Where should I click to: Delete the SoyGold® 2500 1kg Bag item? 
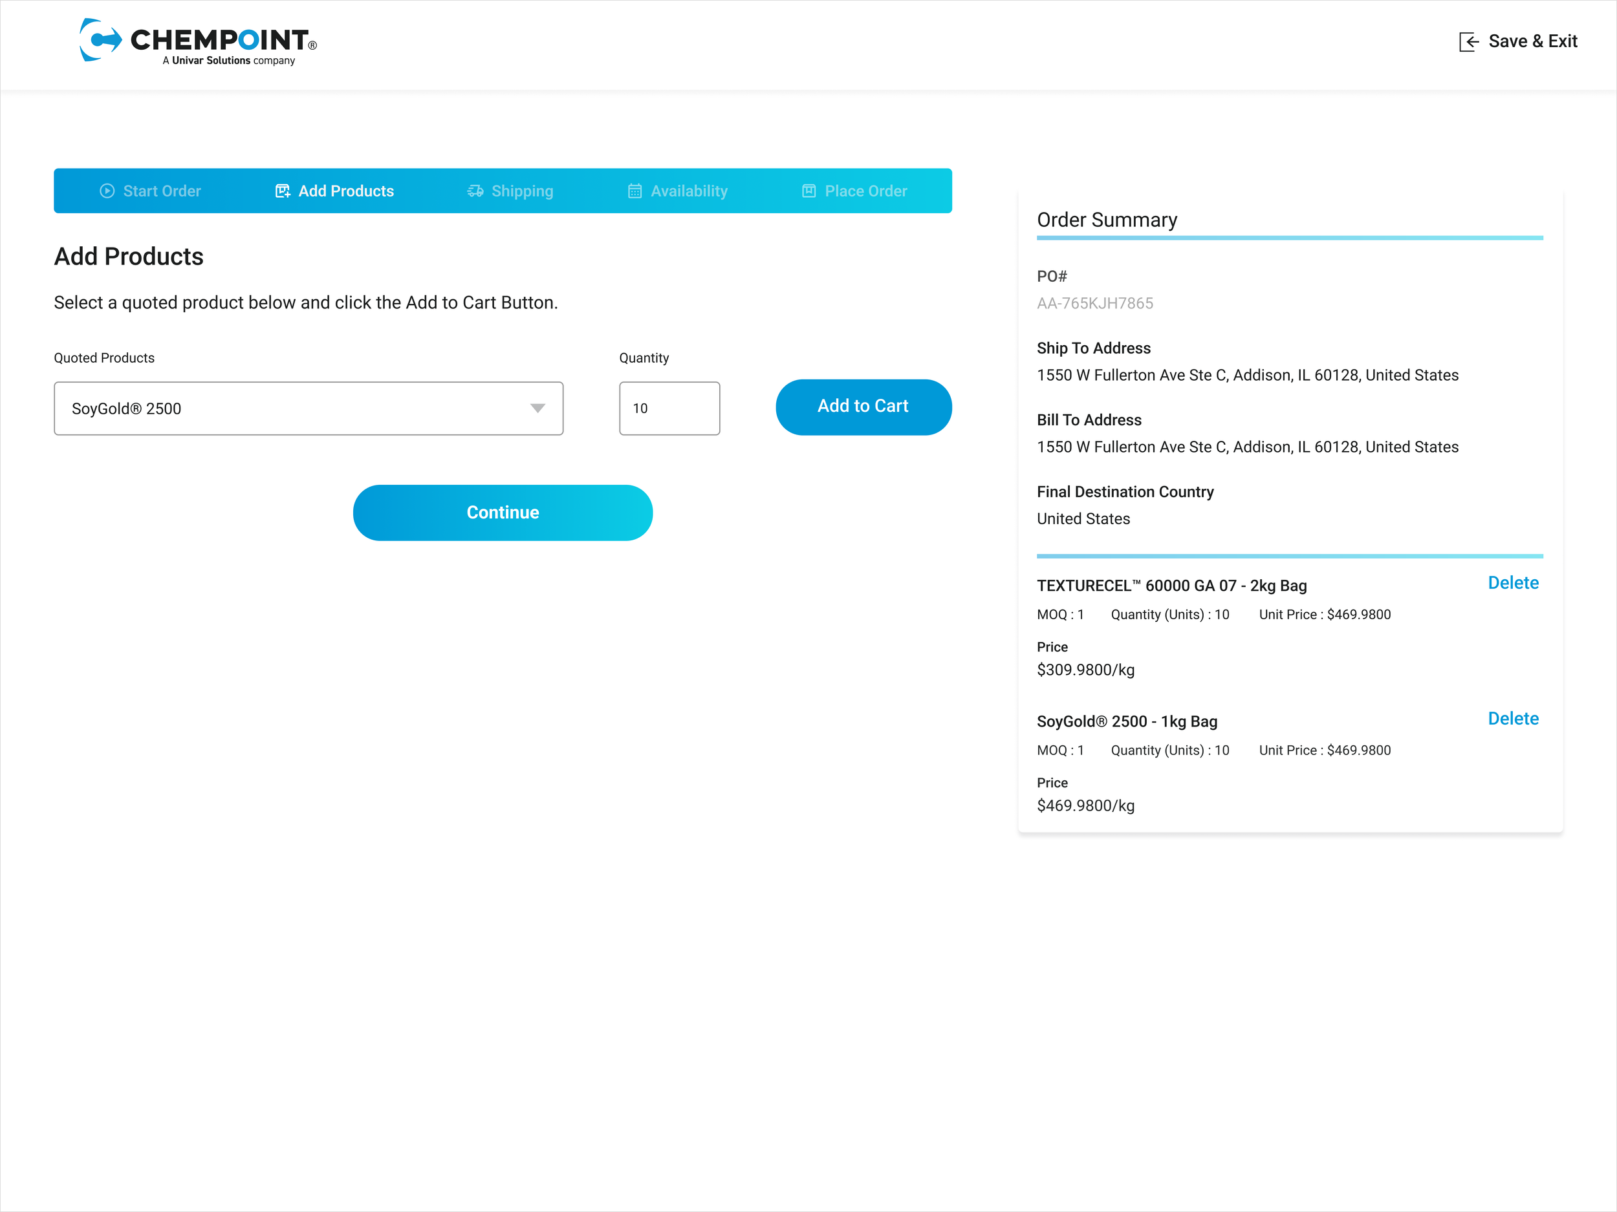pyautogui.click(x=1514, y=719)
